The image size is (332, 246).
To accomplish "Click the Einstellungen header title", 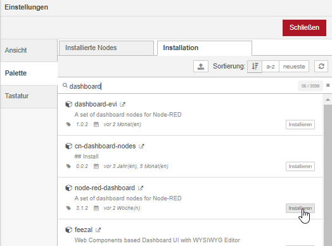I will pyautogui.click(x=26, y=7).
